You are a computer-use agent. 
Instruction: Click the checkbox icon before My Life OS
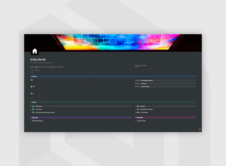31,59
